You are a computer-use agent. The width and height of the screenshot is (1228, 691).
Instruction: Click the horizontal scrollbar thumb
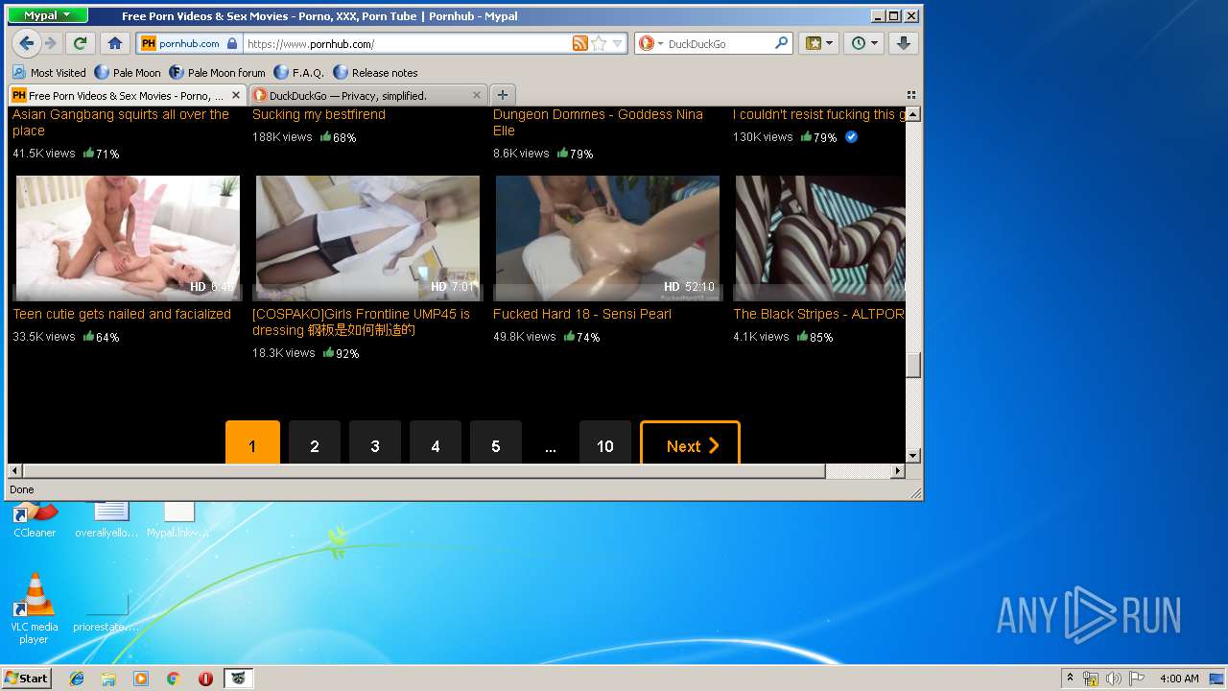tap(424, 471)
